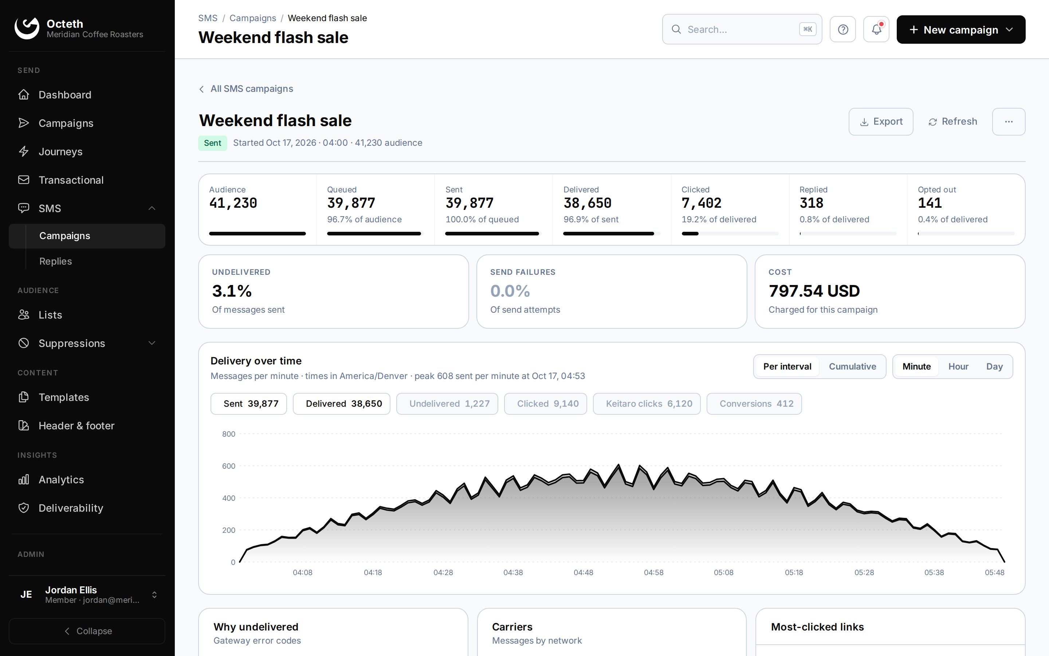Toggle the Sent 39,877 series chip

(248, 404)
